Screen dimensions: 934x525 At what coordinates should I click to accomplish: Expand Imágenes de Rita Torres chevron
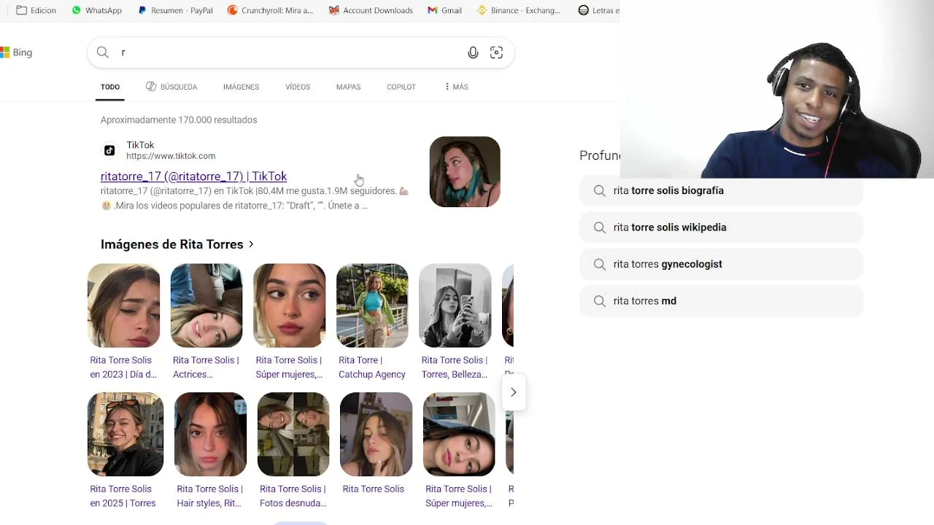[x=251, y=244]
